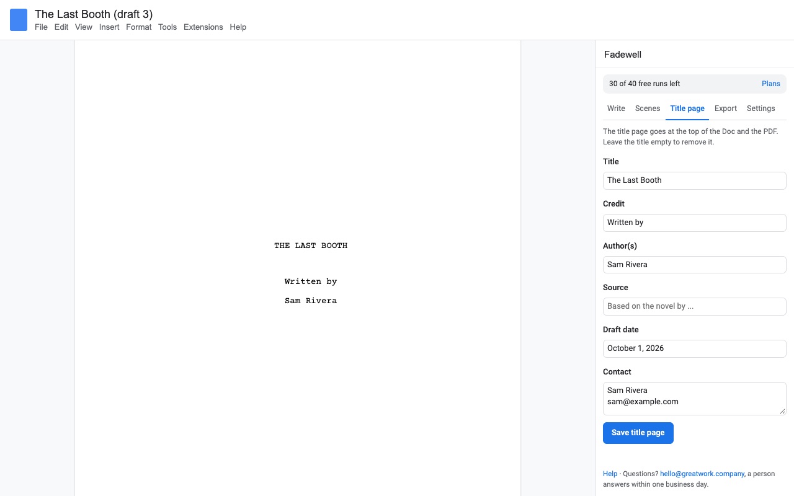This screenshot has width=794, height=496.
Task: Switch to the Settings tab
Action: pos(761,108)
